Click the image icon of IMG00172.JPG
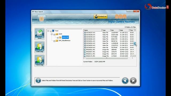This screenshot has height=96, width=171. pyautogui.click(x=85, y=56)
